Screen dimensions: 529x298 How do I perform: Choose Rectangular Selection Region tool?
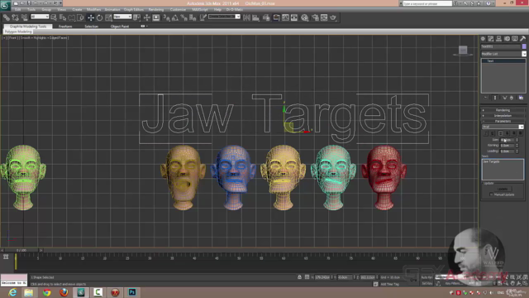point(72,17)
